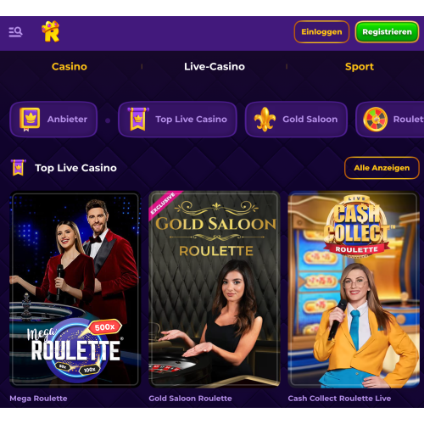Select the Anbieter crown book icon
The height and width of the screenshot is (424, 424).
coord(30,119)
